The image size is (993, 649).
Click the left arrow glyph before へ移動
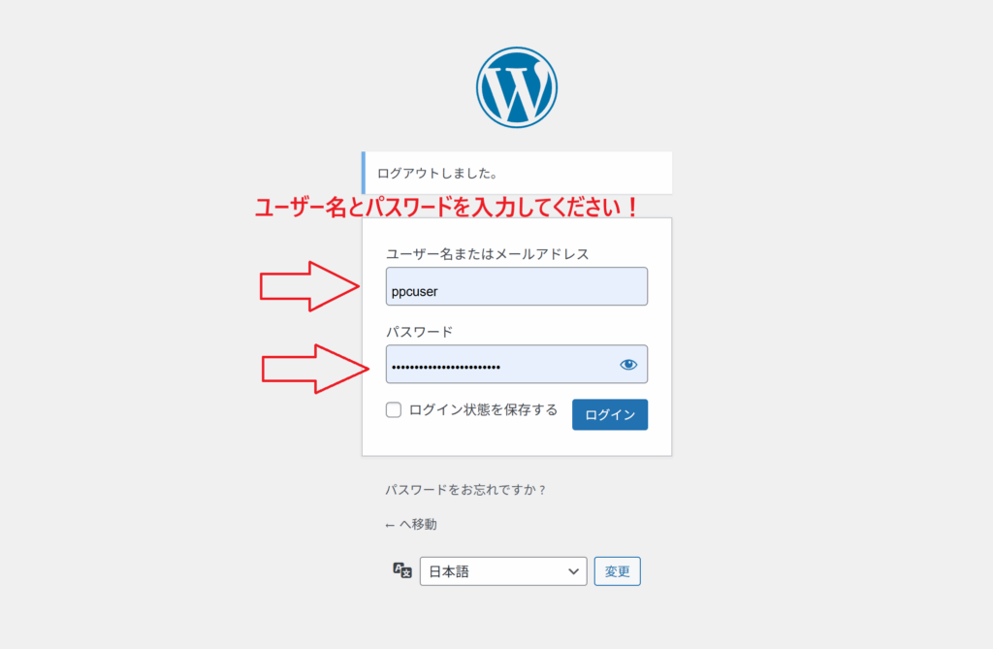tap(390, 526)
